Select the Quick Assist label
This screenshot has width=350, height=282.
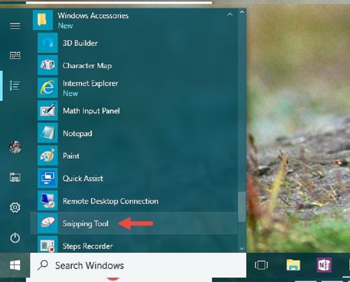pos(83,179)
